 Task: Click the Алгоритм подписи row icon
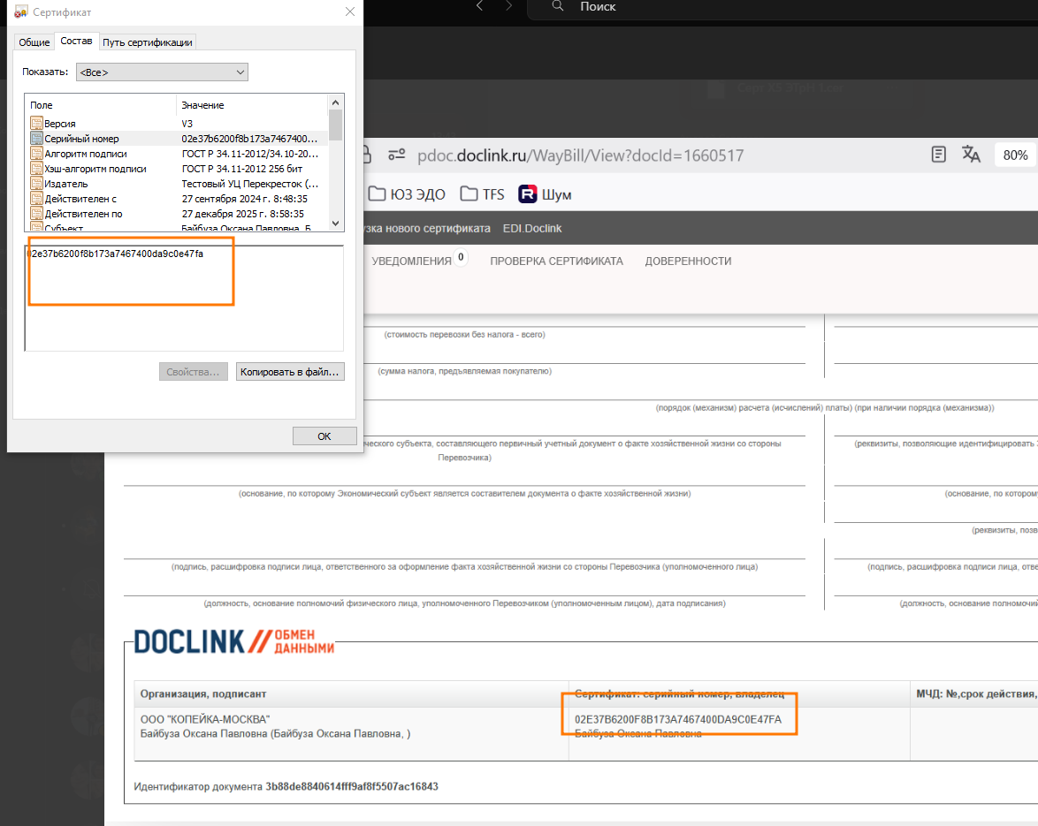36,154
